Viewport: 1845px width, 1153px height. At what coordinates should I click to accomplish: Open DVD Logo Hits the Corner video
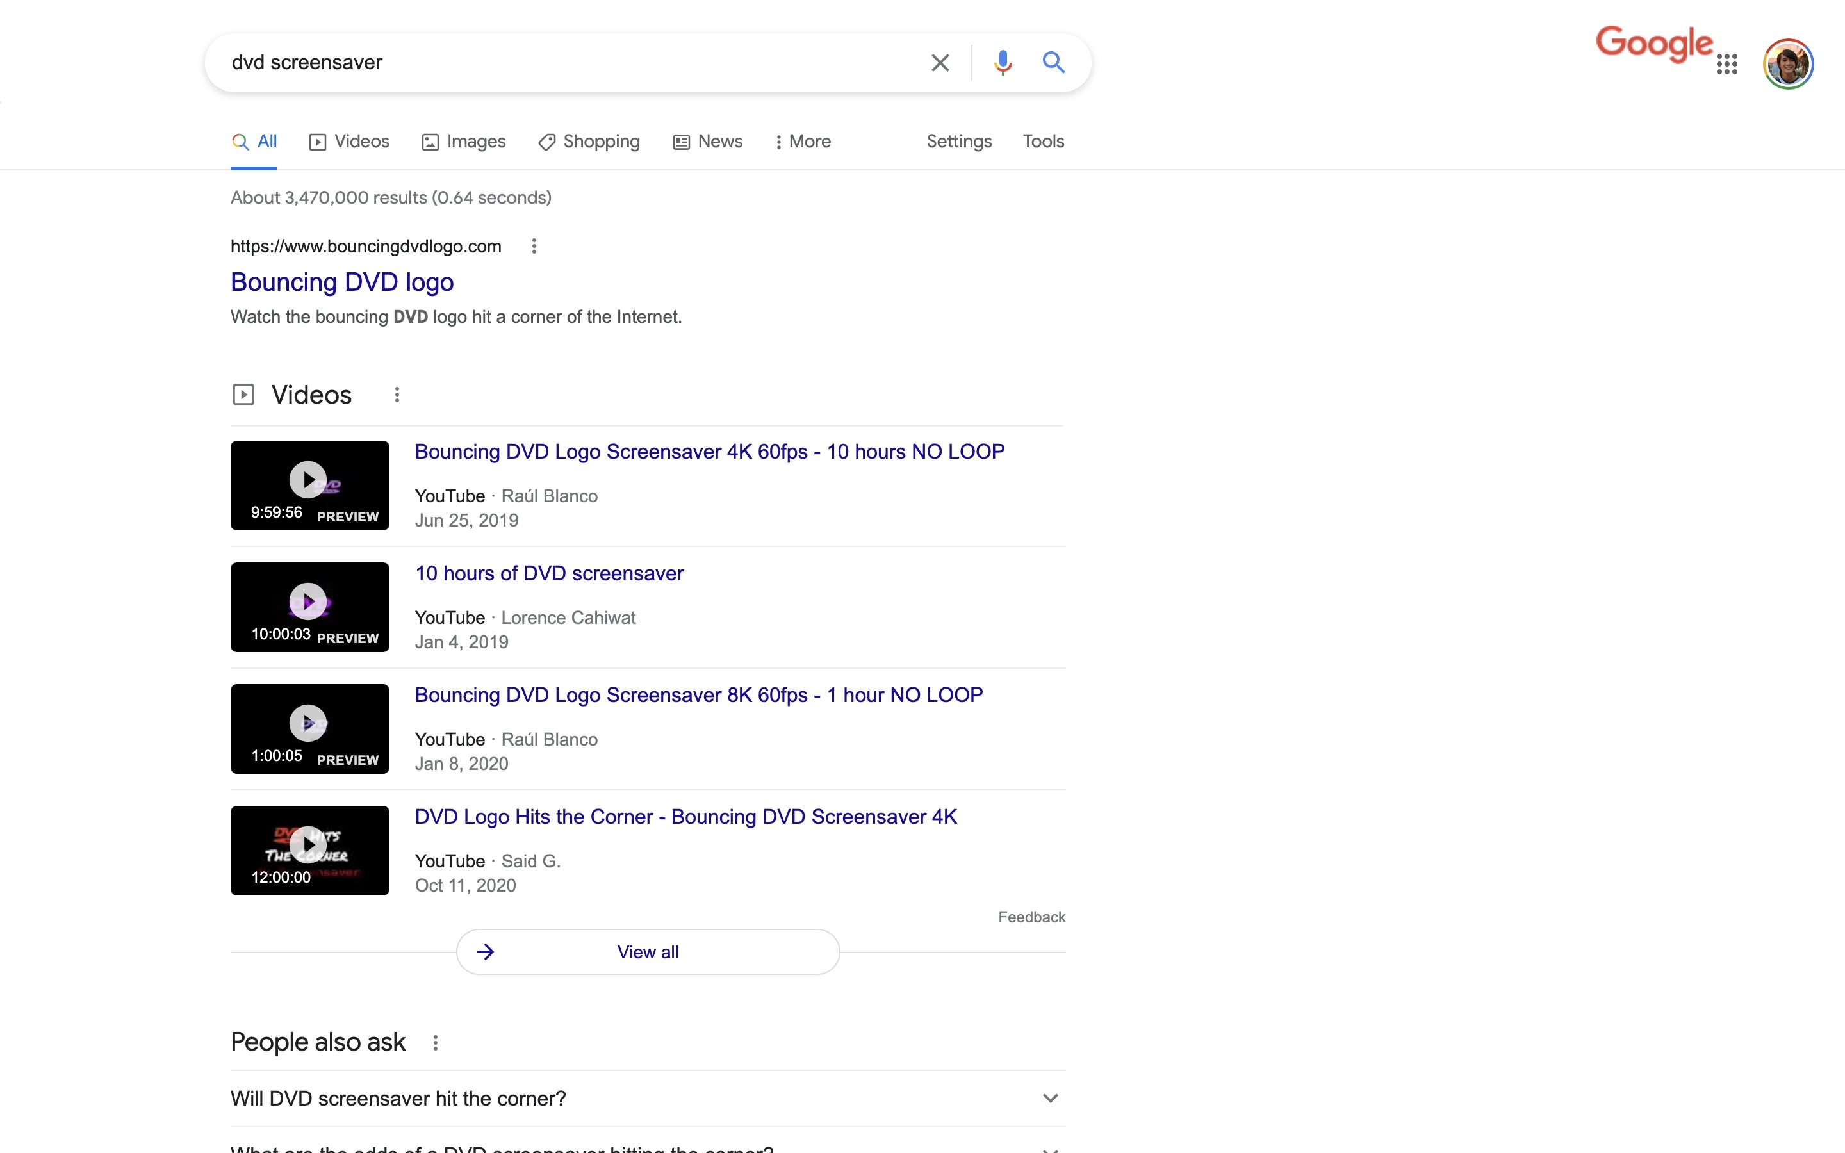(686, 817)
